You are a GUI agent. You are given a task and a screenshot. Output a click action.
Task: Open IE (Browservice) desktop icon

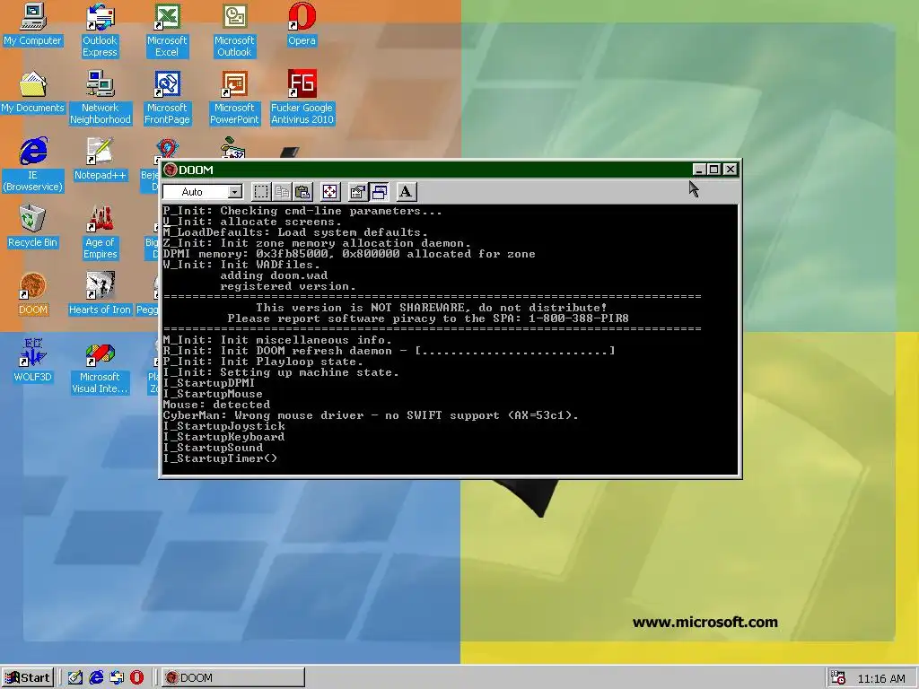(33, 165)
